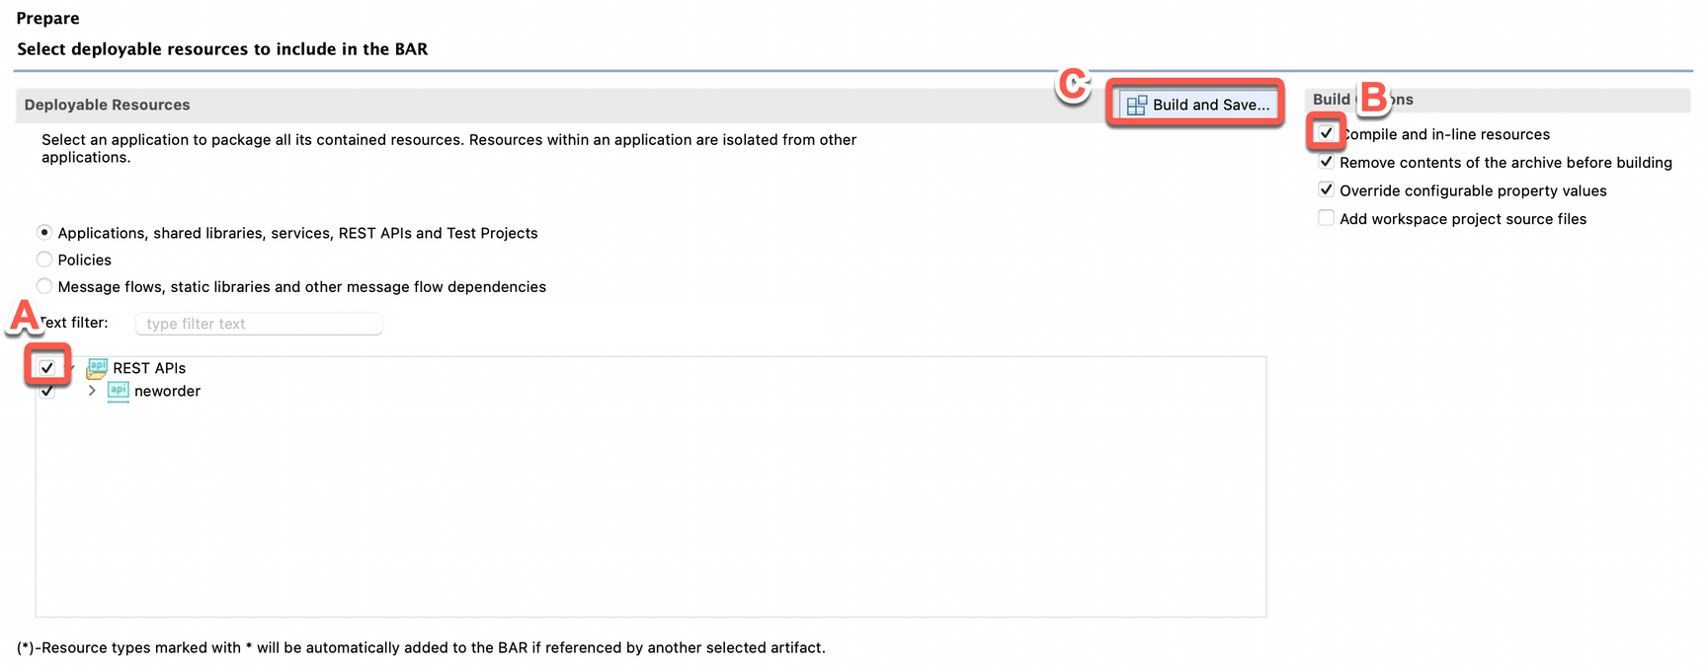
Task: Toggle Compile and in-line resources checkbox
Action: pyautogui.click(x=1326, y=133)
